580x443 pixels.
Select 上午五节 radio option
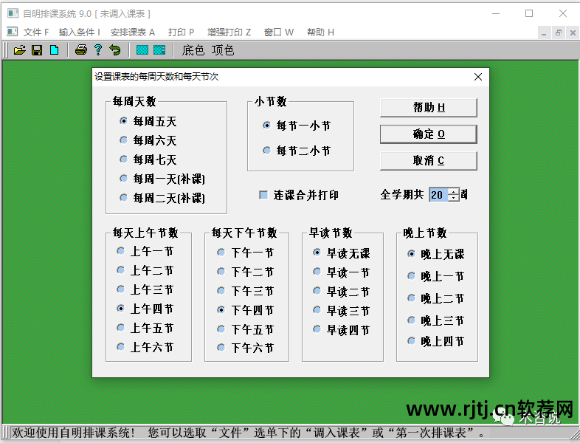(x=145, y=328)
